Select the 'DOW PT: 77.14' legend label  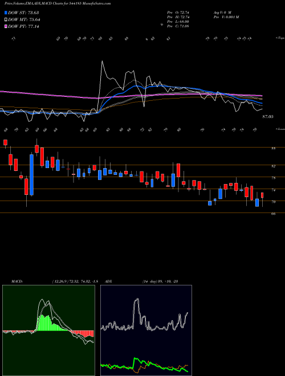click(x=23, y=27)
